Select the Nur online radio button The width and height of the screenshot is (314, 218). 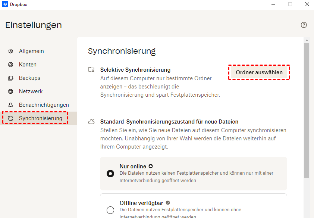click(110, 174)
